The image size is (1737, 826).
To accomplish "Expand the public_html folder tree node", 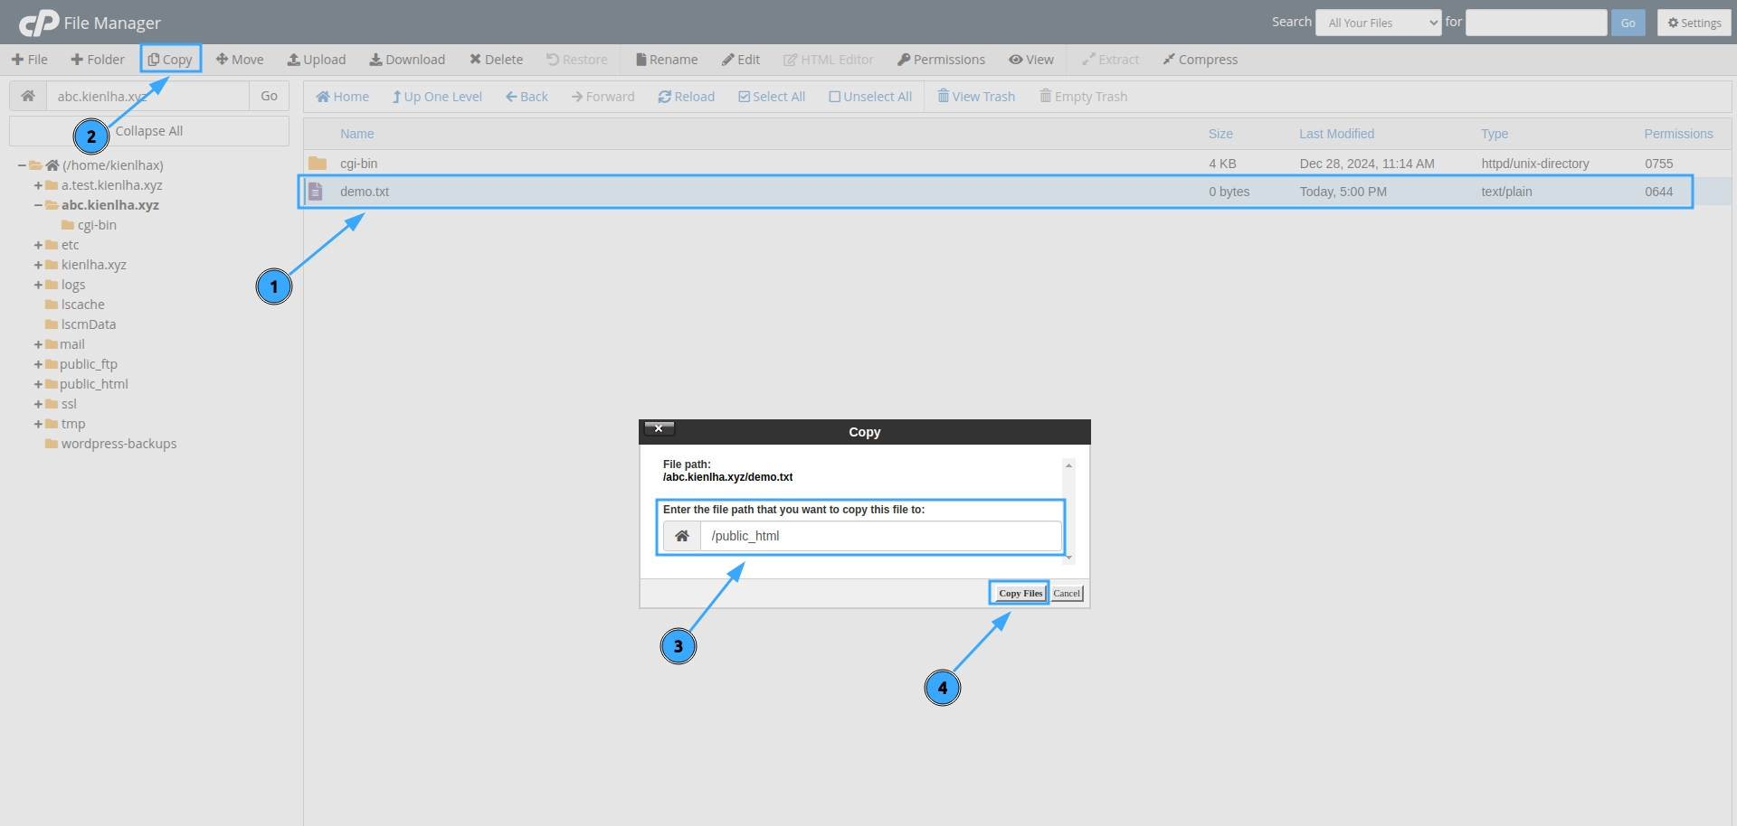I will (x=38, y=385).
